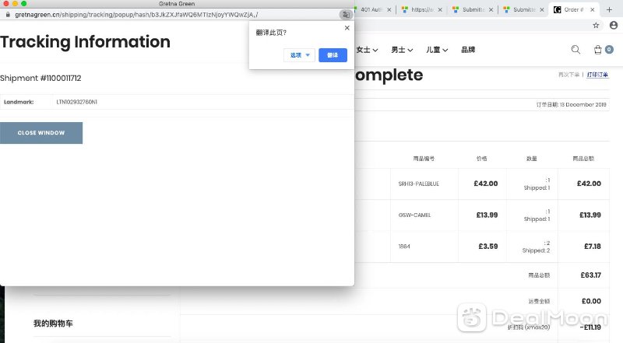
Task: Click the 再次下单 reorder link
Action: tap(568, 75)
